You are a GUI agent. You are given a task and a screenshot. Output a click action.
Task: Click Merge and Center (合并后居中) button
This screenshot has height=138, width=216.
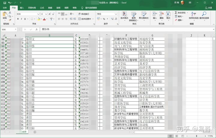[x=85, y=19]
